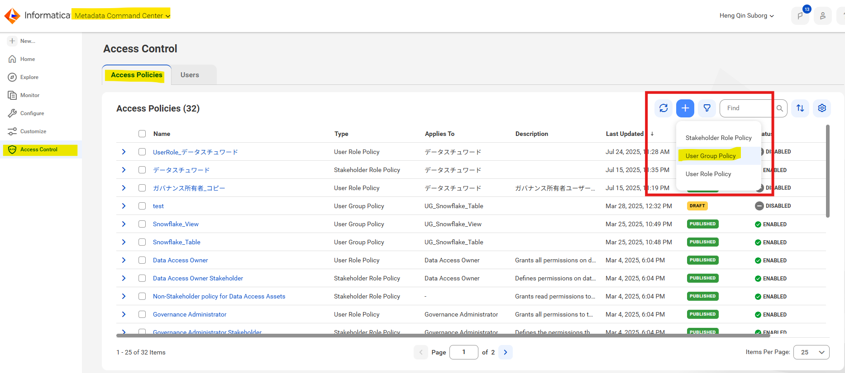845x373 pixels.
Task: Check the Data Access Owner row checkbox
Action: (142, 260)
